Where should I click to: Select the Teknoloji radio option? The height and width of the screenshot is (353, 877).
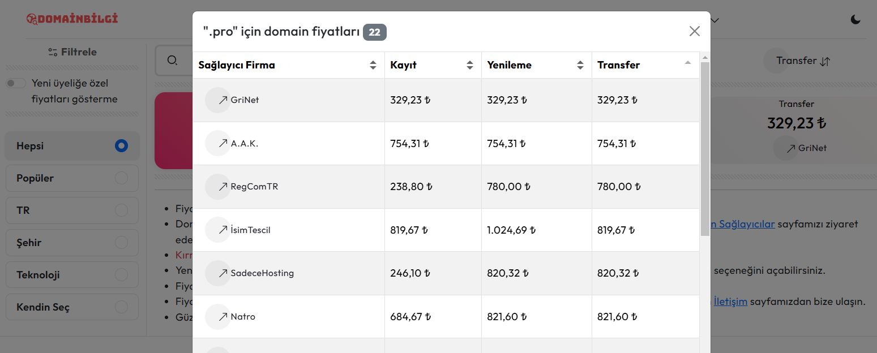(121, 275)
